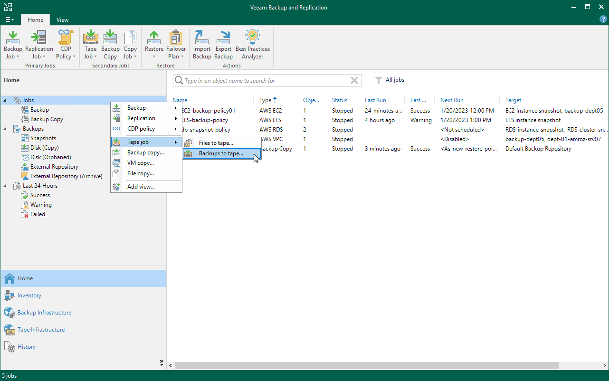Screen dimensions: 609x381
Task: Open the Failover Plan ribbon button
Action: pyautogui.click(x=176, y=44)
